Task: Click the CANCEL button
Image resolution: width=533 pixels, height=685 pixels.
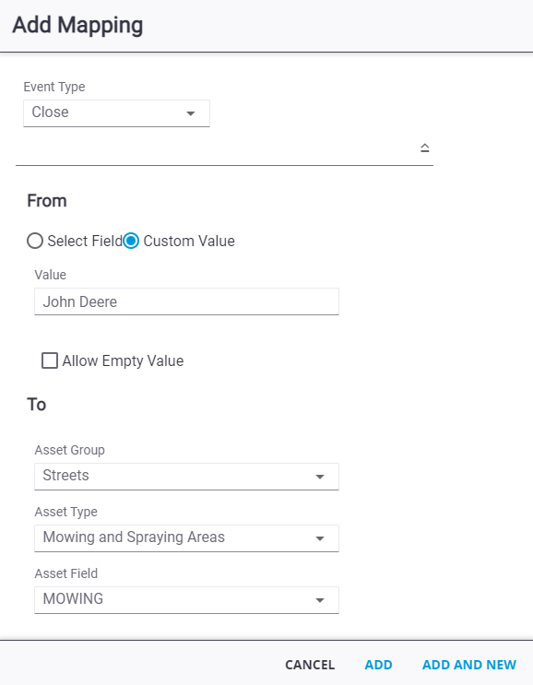Action: 310,665
